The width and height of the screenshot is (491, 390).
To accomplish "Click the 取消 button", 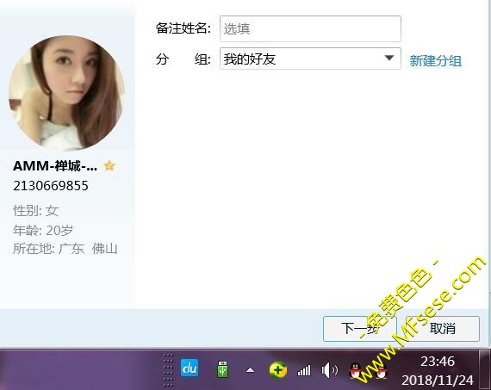I will [x=443, y=329].
